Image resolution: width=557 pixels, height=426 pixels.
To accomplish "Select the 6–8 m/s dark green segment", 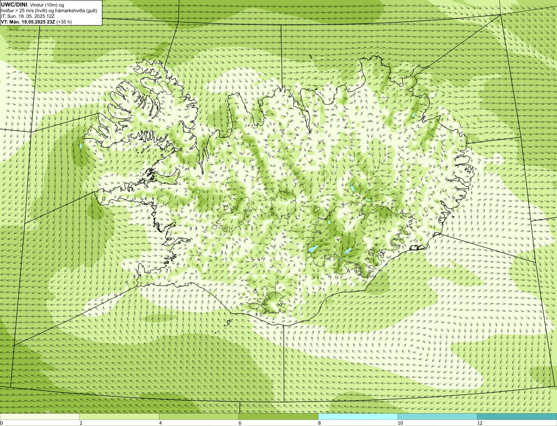I will [x=278, y=417].
